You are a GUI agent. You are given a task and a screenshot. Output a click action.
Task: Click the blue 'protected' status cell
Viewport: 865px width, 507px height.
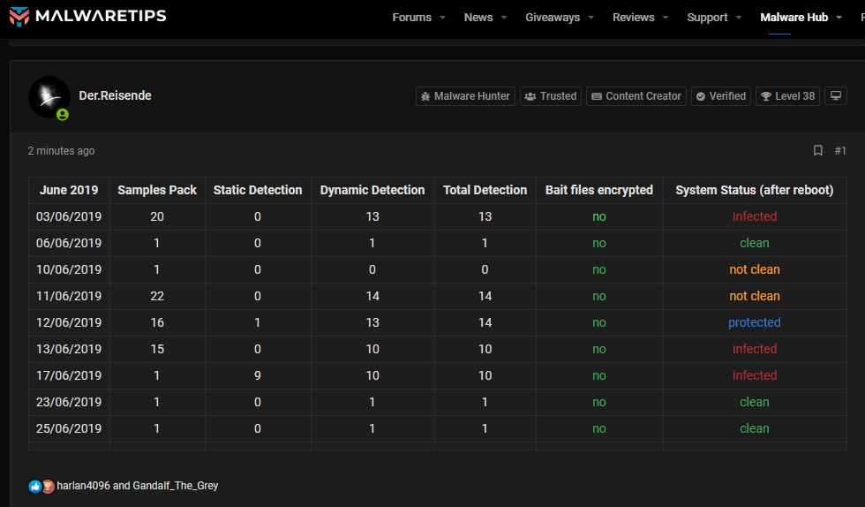[755, 322]
